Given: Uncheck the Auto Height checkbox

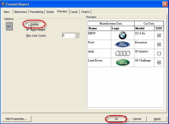Looking at the screenshot, I should point(28,30).
